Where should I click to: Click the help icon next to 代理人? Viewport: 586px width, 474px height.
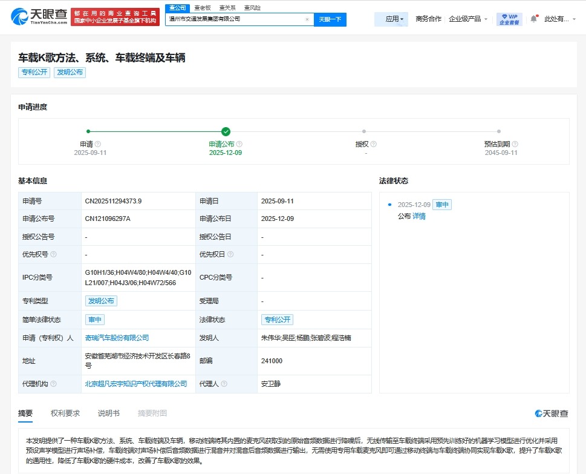(x=224, y=384)
